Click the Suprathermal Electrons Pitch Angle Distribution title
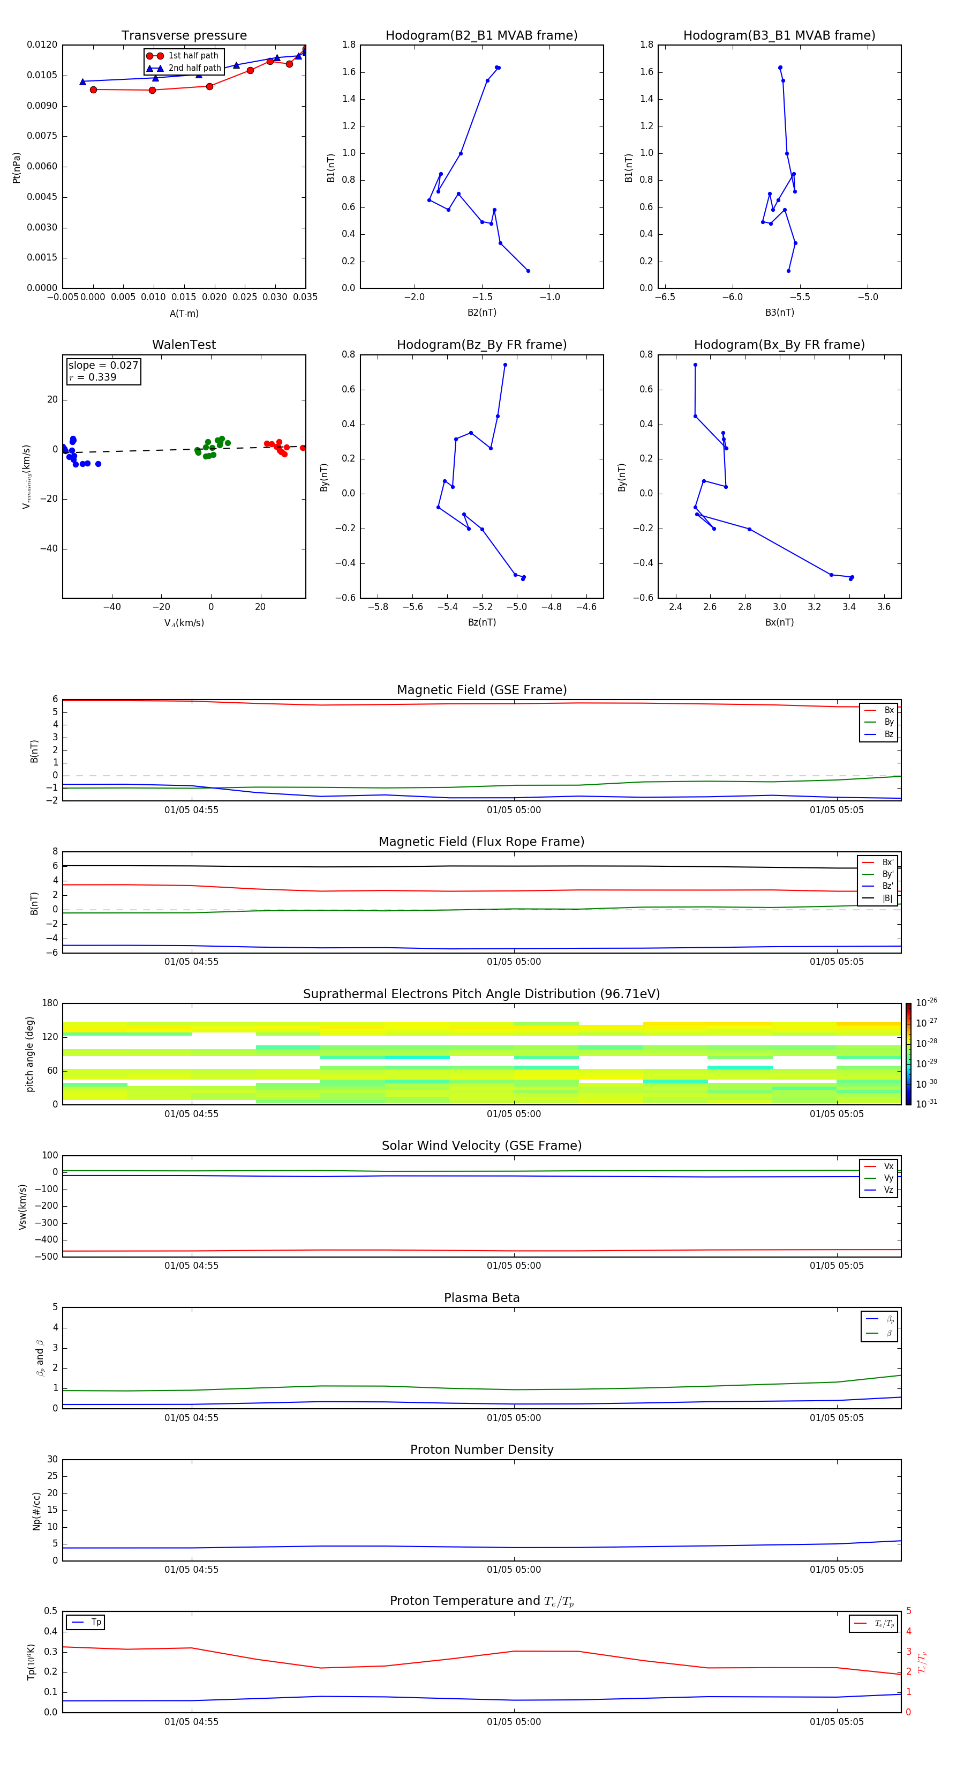964x1769 pixels. [x=481, y=994]
